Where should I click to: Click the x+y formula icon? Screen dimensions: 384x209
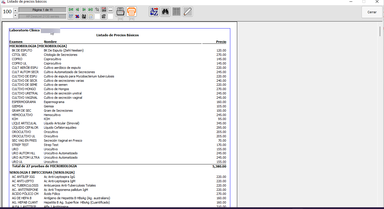pos(71,16)
